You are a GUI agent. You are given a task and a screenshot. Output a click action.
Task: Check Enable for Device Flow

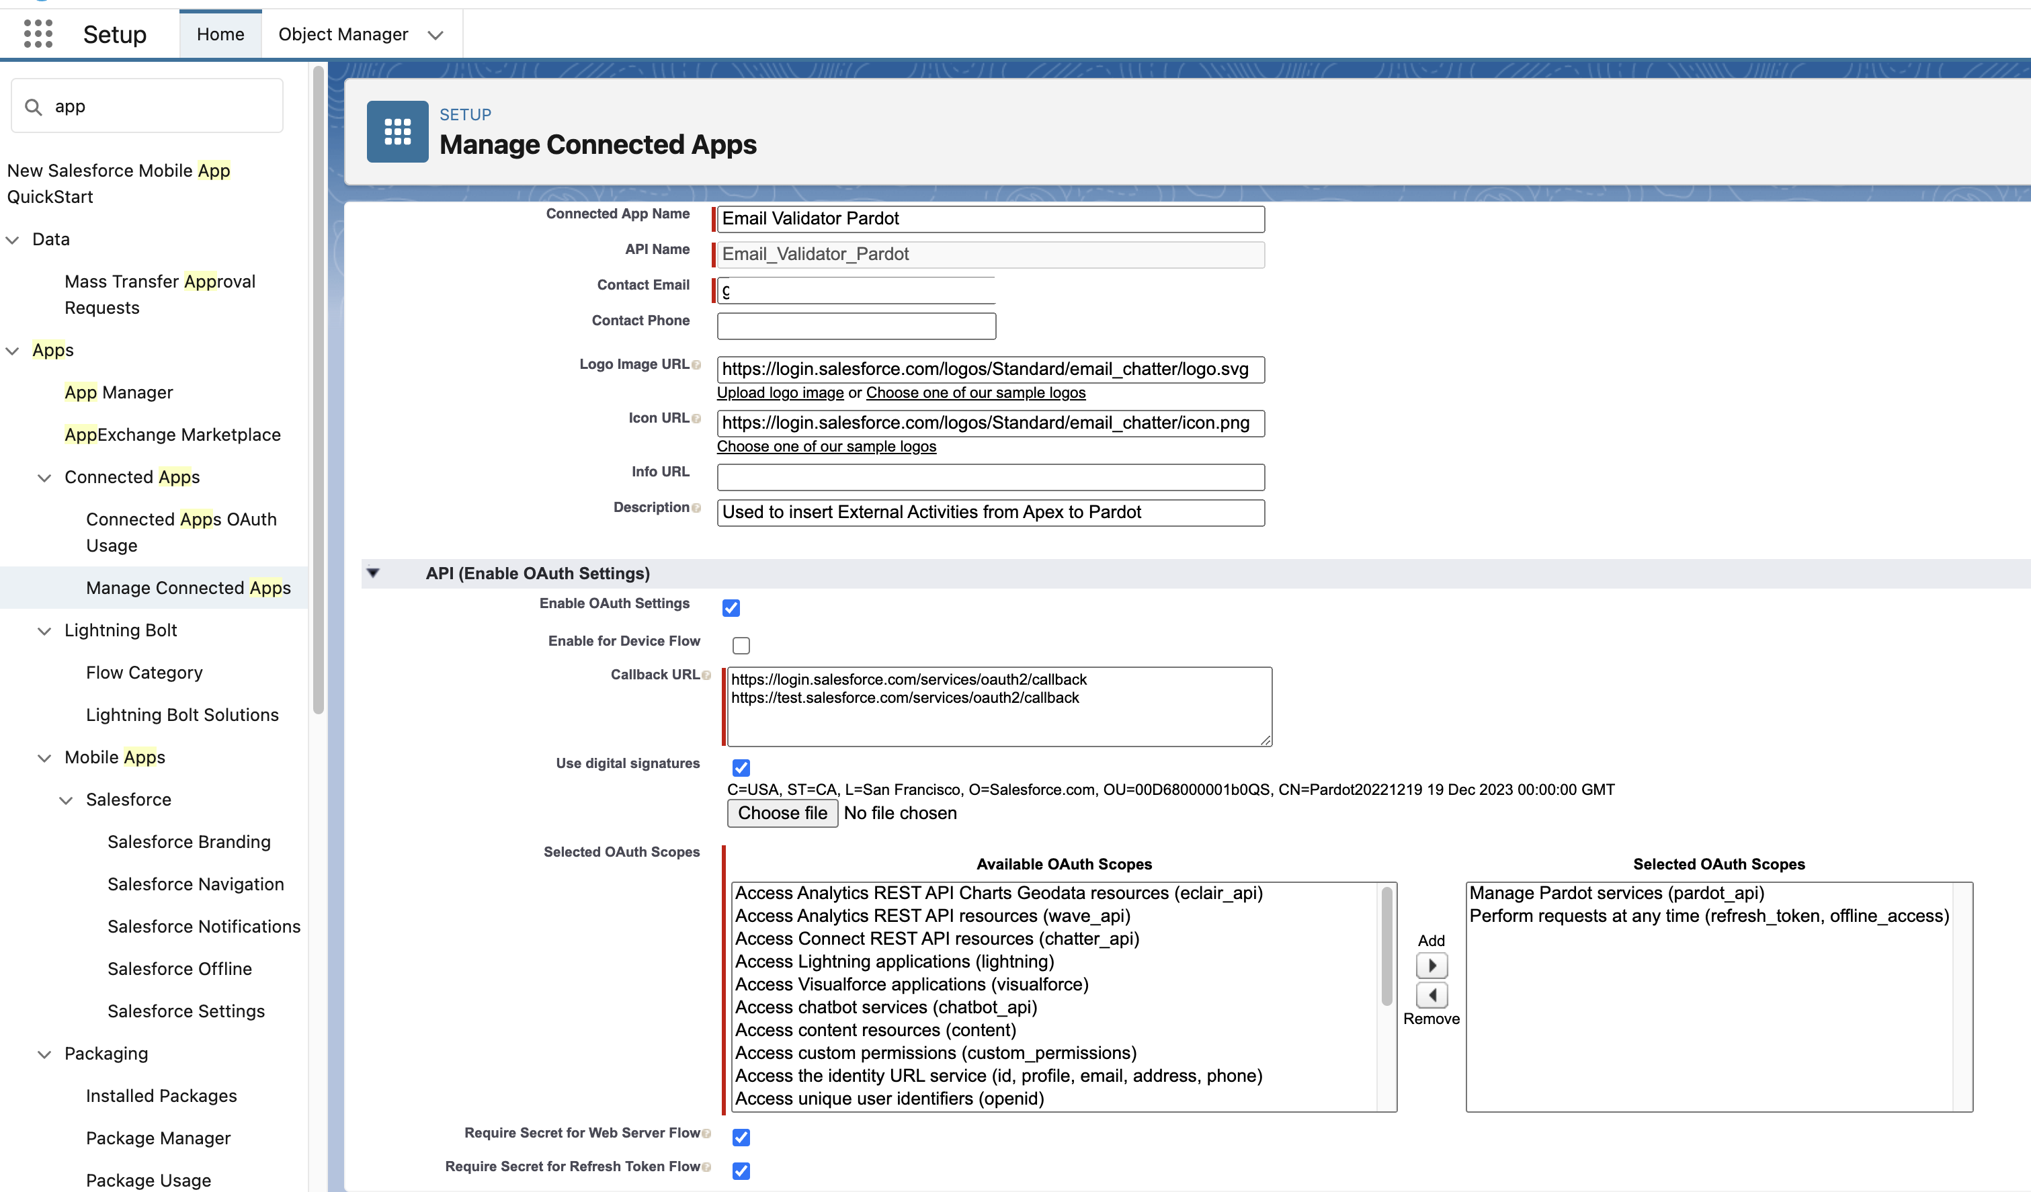(741, 645)
